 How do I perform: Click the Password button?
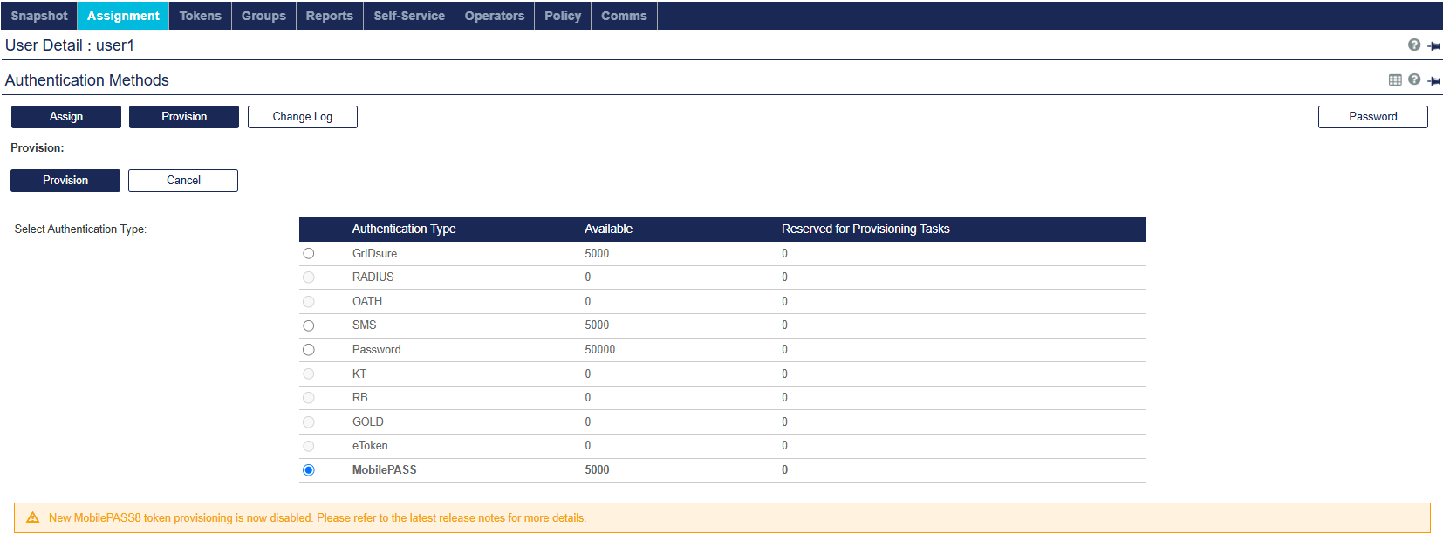pos(1373,117)
